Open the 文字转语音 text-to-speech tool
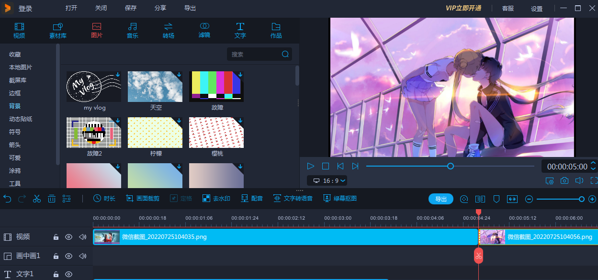This screenshot has height=280, width=598. tap(293, 198)
